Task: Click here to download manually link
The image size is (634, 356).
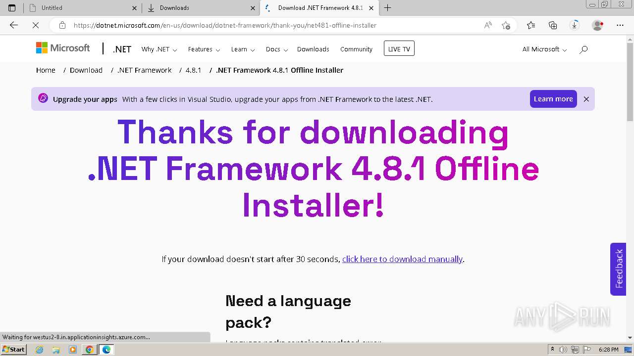Action: 402,259
